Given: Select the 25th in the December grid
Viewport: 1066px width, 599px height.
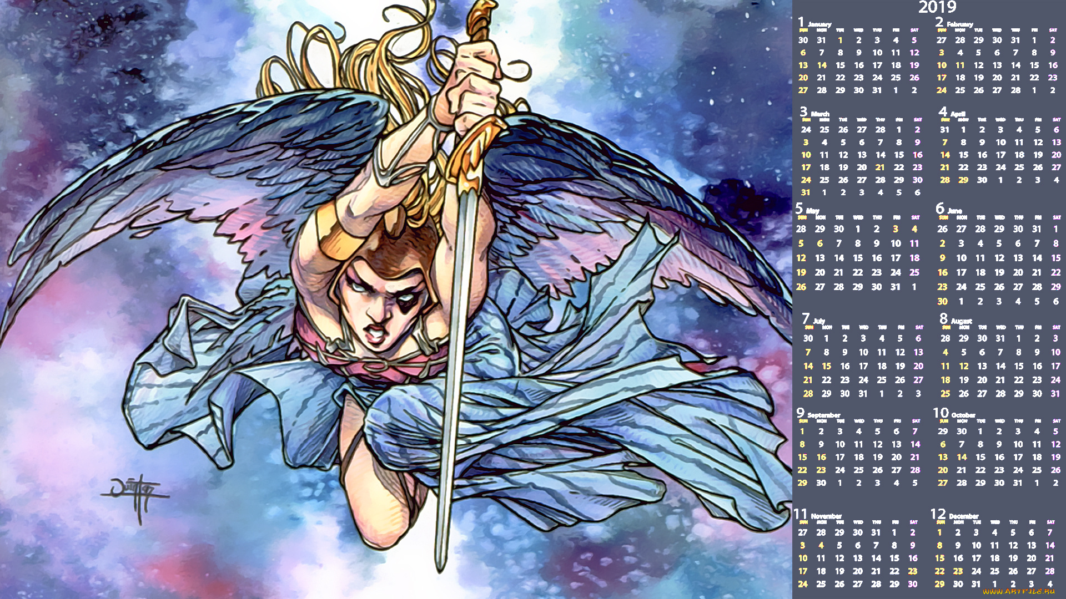Looking at the screenshot, I should 994,571.
